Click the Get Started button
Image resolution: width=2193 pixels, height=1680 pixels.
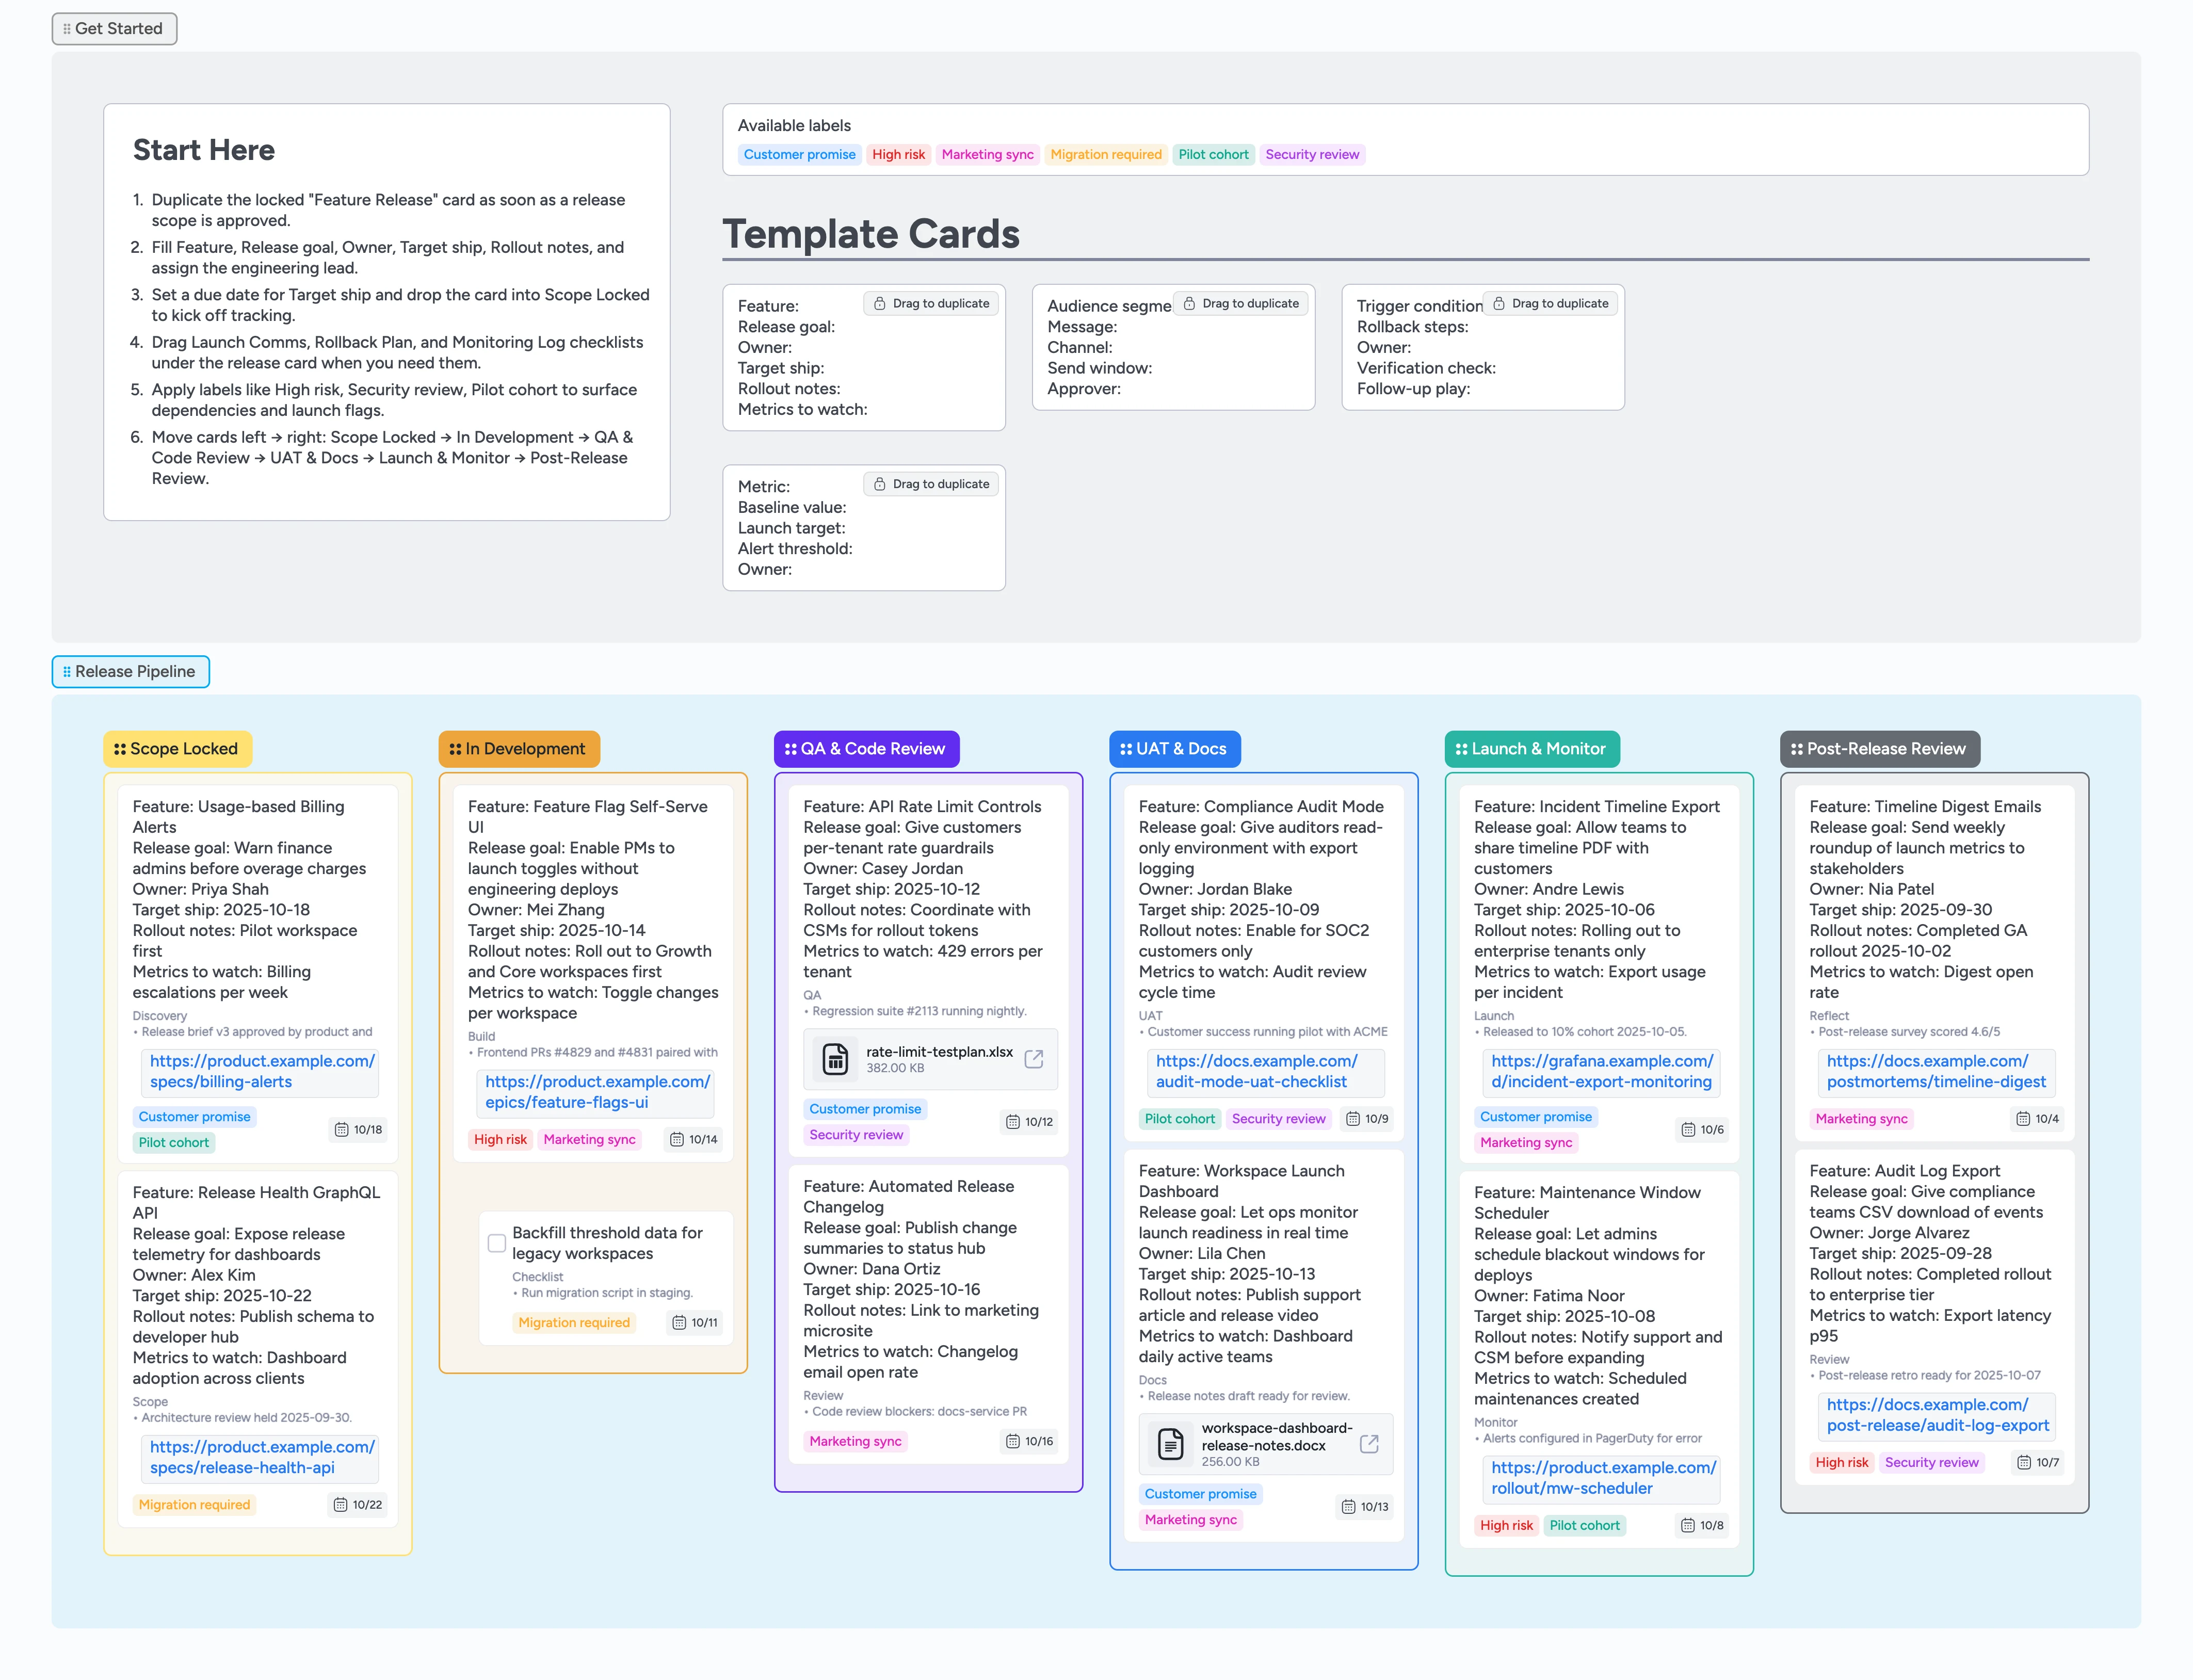(114, 28)
